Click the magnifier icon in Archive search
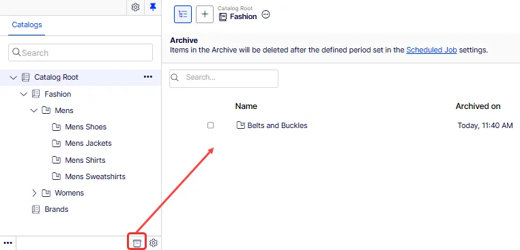The height and width of the screenshot is (250, 520). pyautogui.click(x=175, y=78)
